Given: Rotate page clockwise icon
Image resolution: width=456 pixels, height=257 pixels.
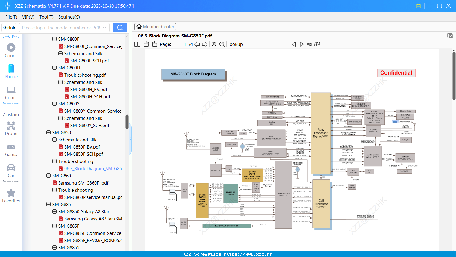Looking at the screenshot, I should pos(154,44).
